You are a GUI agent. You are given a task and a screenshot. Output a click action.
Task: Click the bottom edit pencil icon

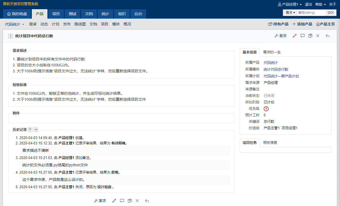tap(114, 201)
